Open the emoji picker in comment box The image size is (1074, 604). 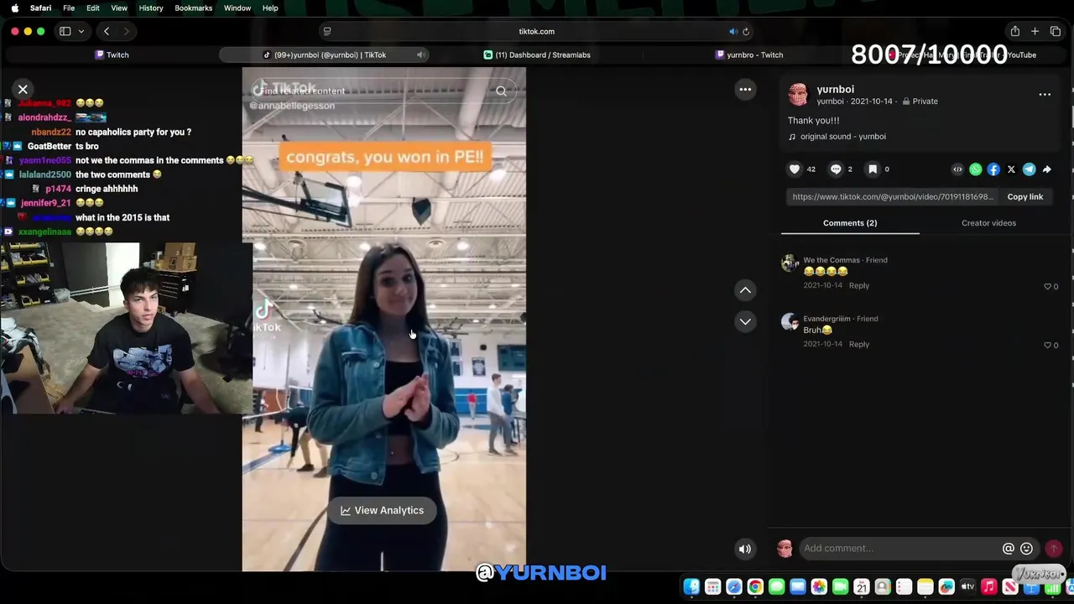pos(1026,549)
